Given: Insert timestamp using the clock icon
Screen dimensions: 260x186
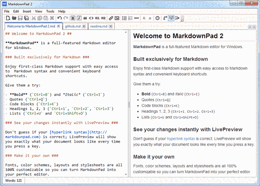Looking at the screenshot, I should 158,18.
